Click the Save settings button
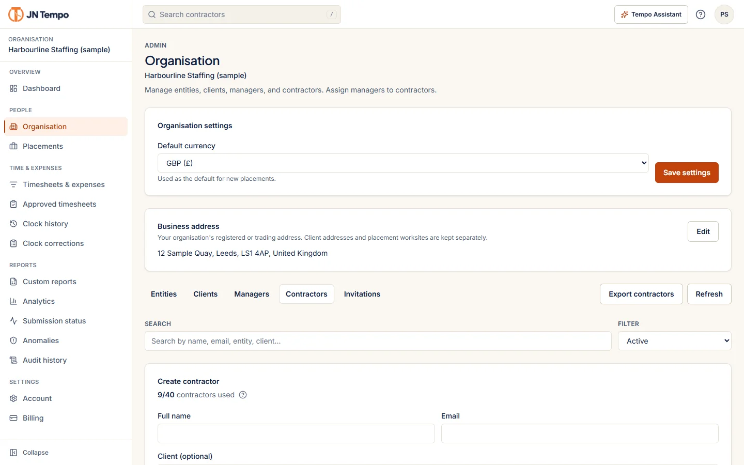 687,173
